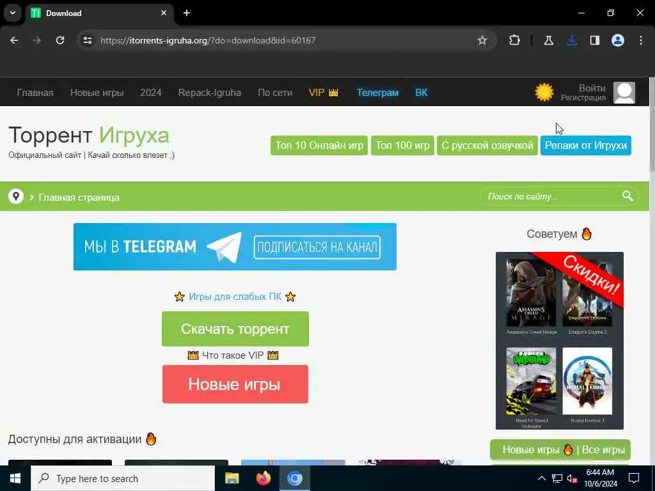Screen dimensions: 655x491
Task: Open File Explorer from taskbar
Action: (232, 478)
